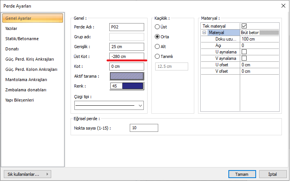Click the empty Grup adı field
This screenshot has height=183, width=291.
[x=127, y=37]
